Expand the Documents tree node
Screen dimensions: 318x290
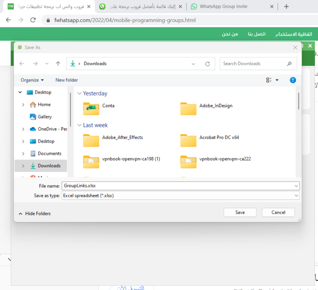point(23,154)
